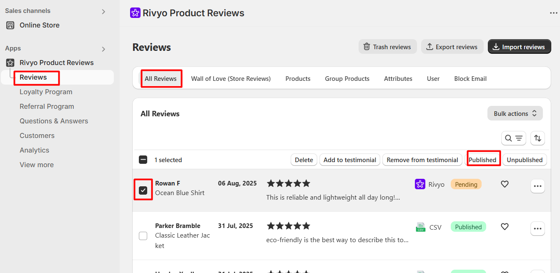Open the Group Products tab
This screenshot has width=560, height=273.
coord(347,78)
